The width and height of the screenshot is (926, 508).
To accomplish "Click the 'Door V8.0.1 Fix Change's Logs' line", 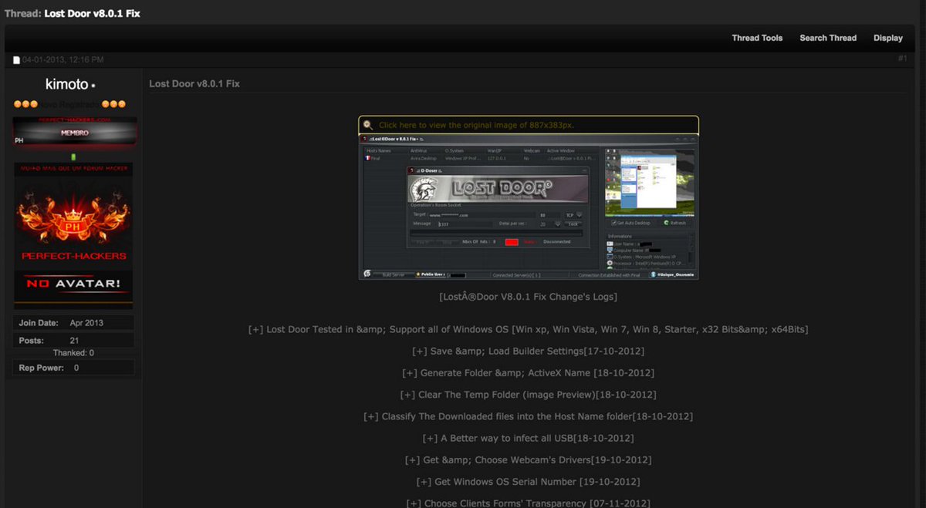I will click(529, 296).
